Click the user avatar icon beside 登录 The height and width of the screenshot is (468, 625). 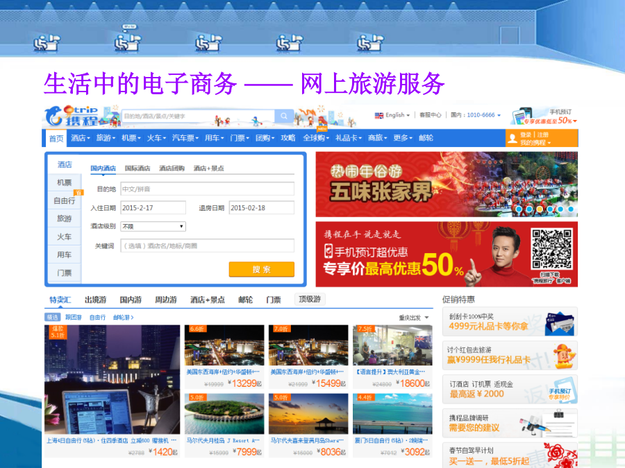512,139
